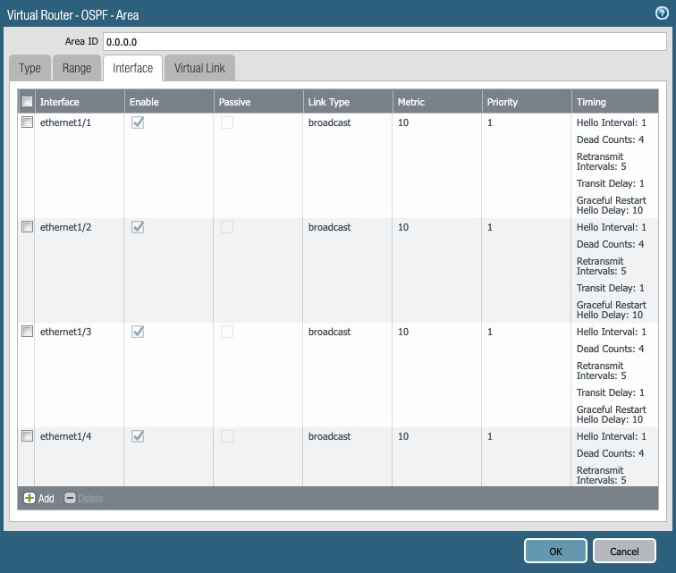
Task: Click priority value 1 for ethernet1/4
Action: (x=490, y=436)
